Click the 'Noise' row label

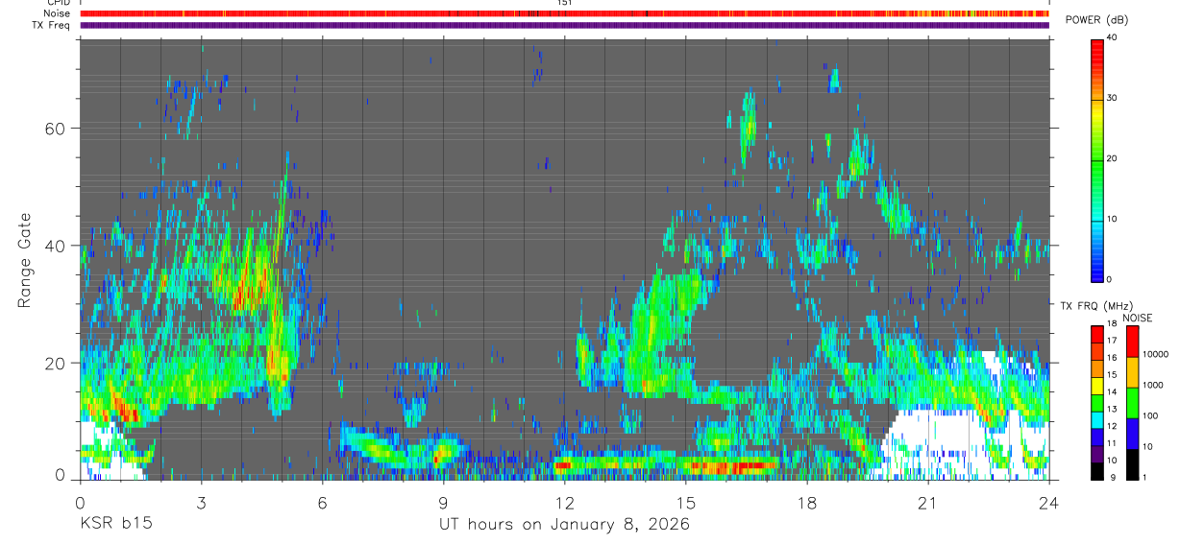point(57,13)
